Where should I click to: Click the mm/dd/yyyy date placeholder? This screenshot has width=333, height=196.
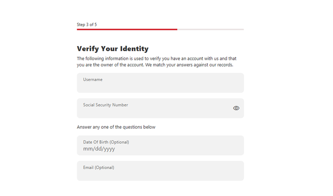pos(99,149)
